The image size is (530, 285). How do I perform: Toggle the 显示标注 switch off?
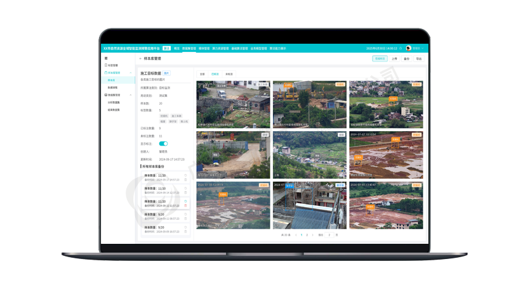pos(163,144)
